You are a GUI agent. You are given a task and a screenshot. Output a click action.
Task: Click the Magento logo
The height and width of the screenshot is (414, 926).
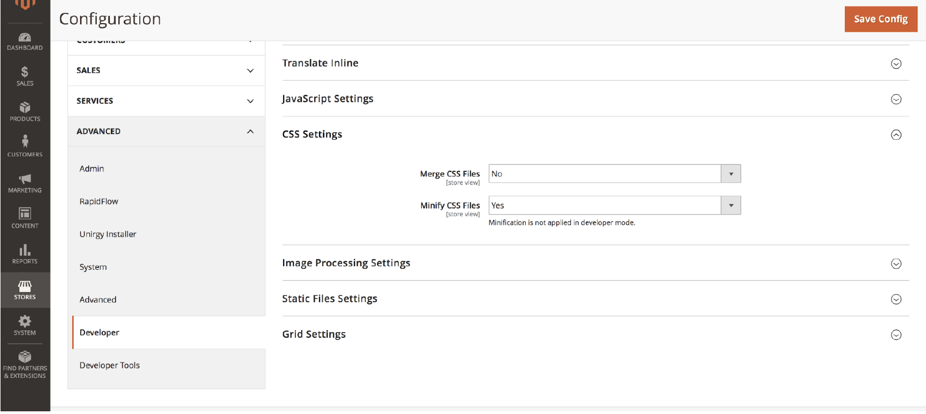(x=25, y=5)
